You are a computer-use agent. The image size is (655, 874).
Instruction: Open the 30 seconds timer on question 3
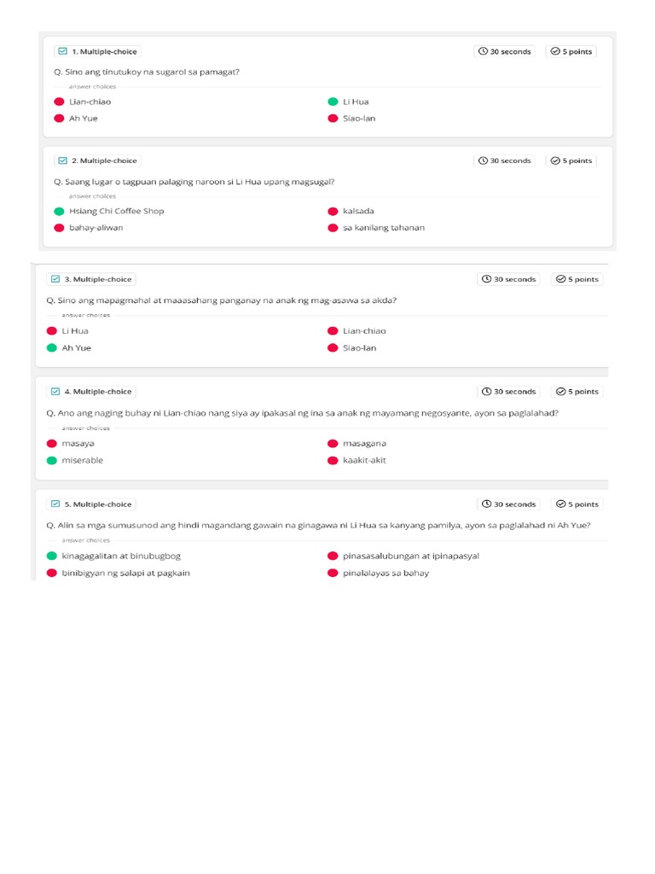tap(509, 279)
